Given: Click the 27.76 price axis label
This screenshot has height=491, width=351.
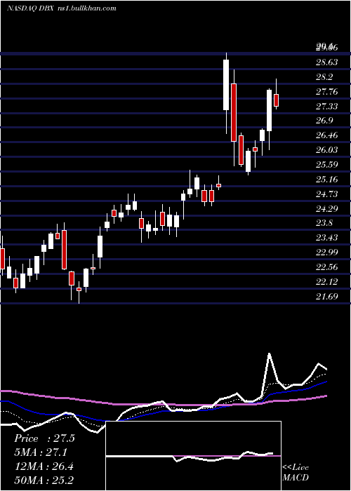Looking at the screenshot, I should 327,92.
